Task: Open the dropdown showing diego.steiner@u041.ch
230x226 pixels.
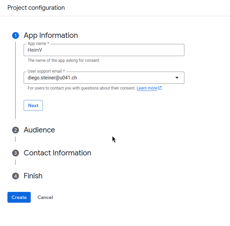Action: 104,78
